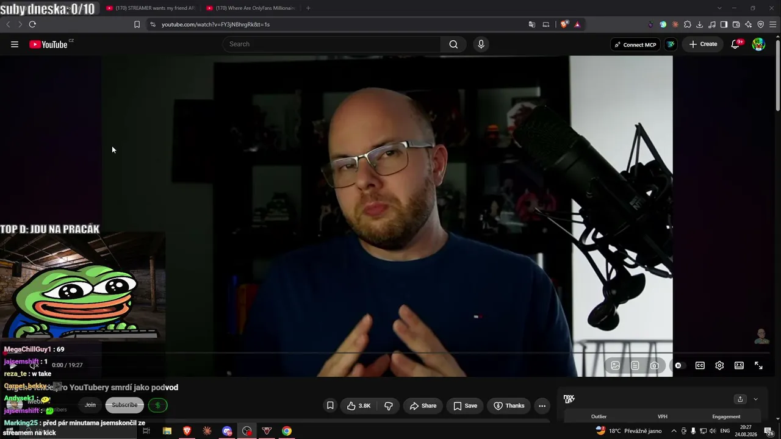Open the music note playlist icon in toolbar
The image size is (781, 439).
712,24
